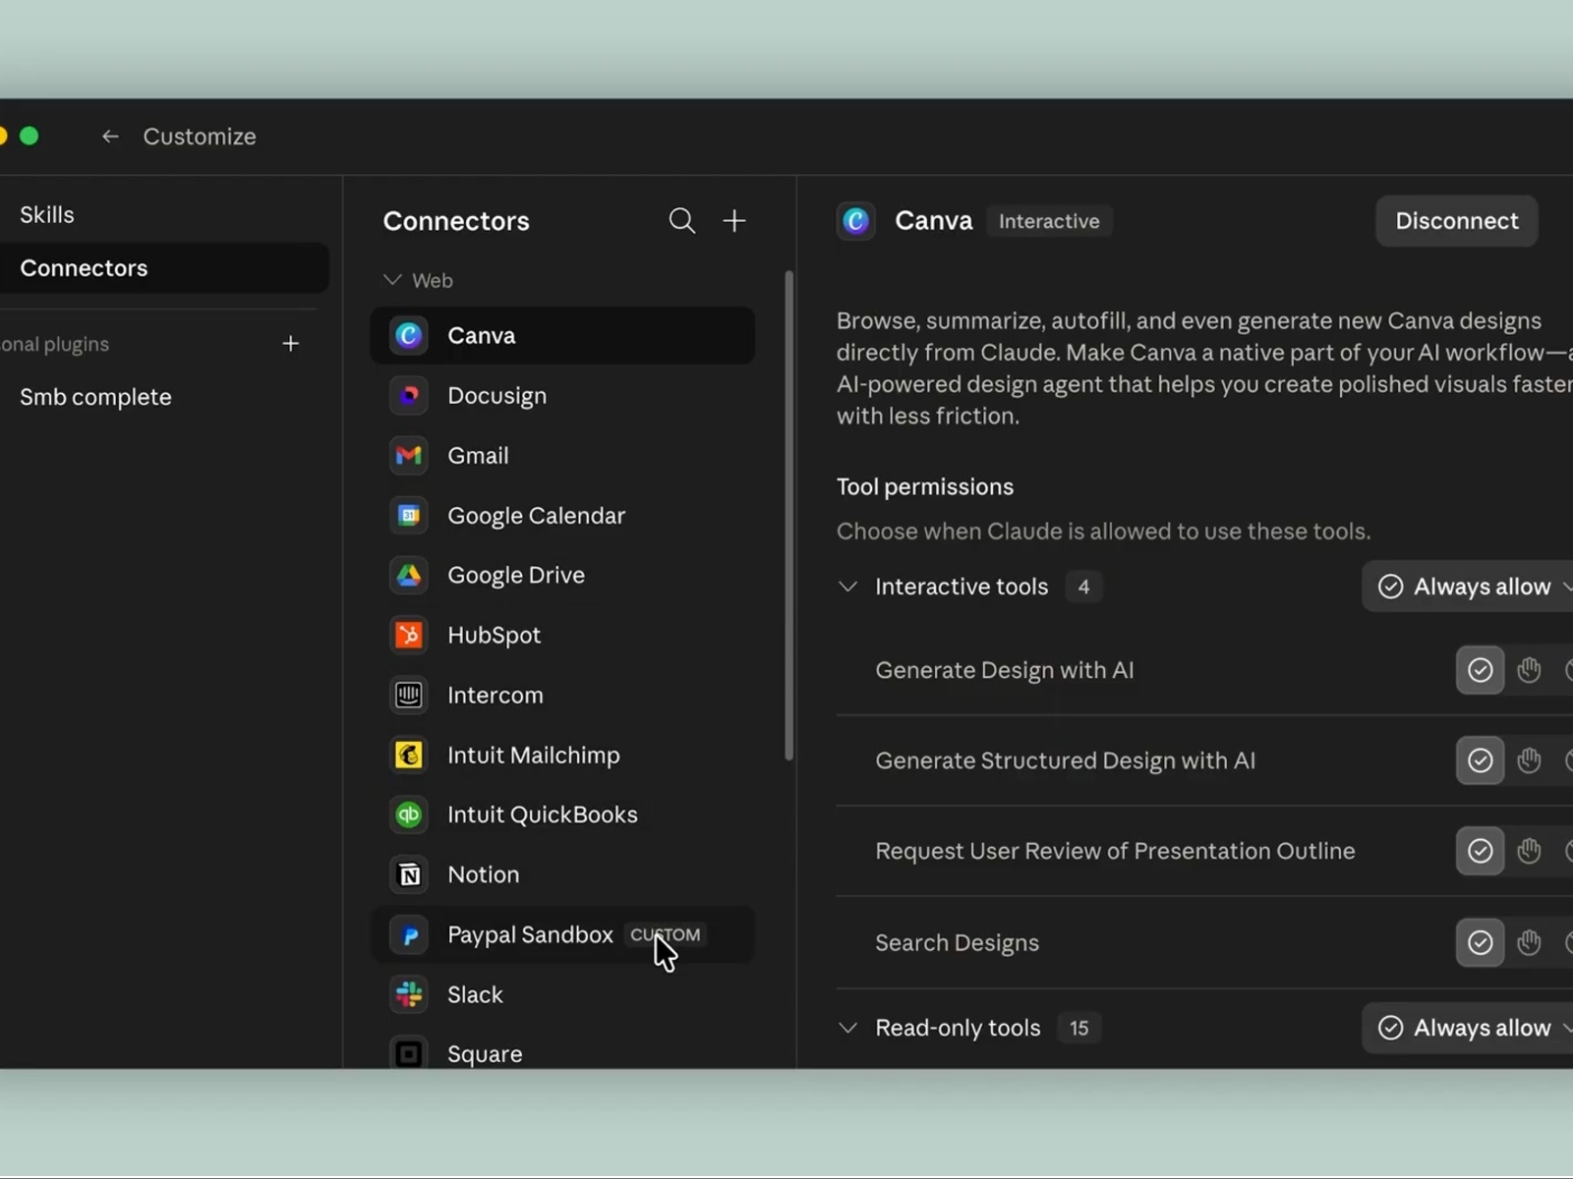Viewport: 1573px width, 1179px height.
Task: Select the HubSpot connector
Action: (562, 636)
